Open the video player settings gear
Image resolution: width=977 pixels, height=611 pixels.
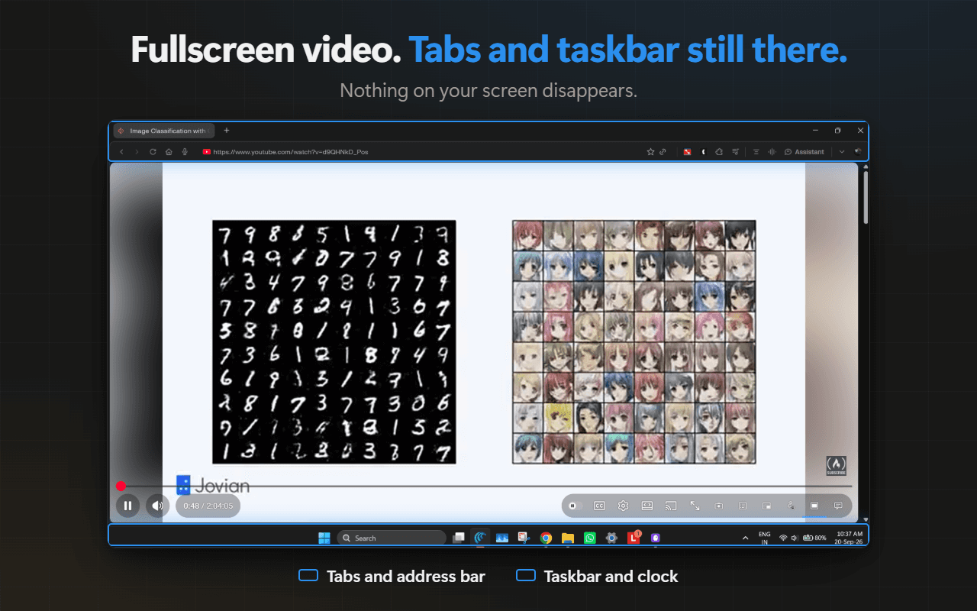624,506
